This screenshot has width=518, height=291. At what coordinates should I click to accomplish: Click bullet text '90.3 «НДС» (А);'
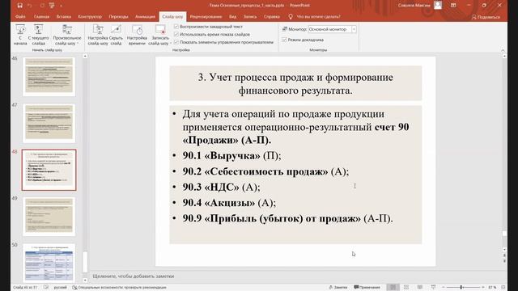pos(221,187)
